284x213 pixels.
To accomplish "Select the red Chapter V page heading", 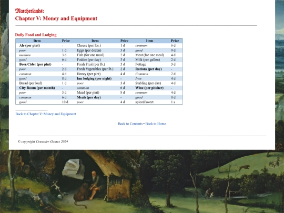I will pyautogui.click(x=56, y=18).
